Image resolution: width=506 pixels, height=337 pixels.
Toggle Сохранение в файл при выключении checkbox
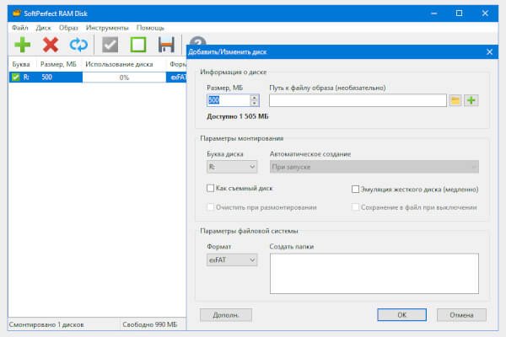tap(355, 207)
